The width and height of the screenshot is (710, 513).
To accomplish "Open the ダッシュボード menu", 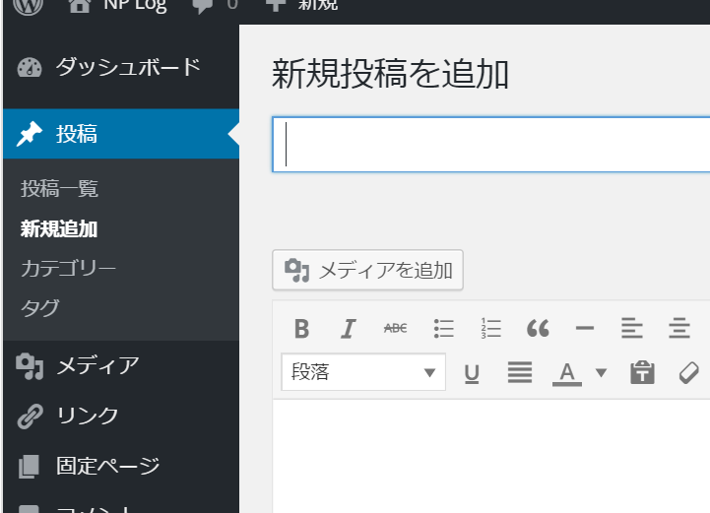I will pyautogui.click(x=121, y=68).
